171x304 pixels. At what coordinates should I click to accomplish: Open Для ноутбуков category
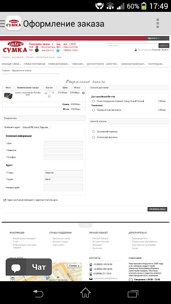(x=95, y=64)
